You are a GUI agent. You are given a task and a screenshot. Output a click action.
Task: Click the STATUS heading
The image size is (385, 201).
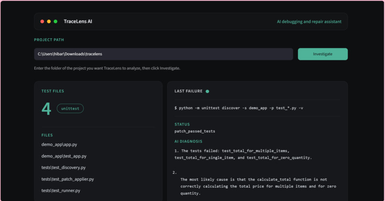pos(182,124)
